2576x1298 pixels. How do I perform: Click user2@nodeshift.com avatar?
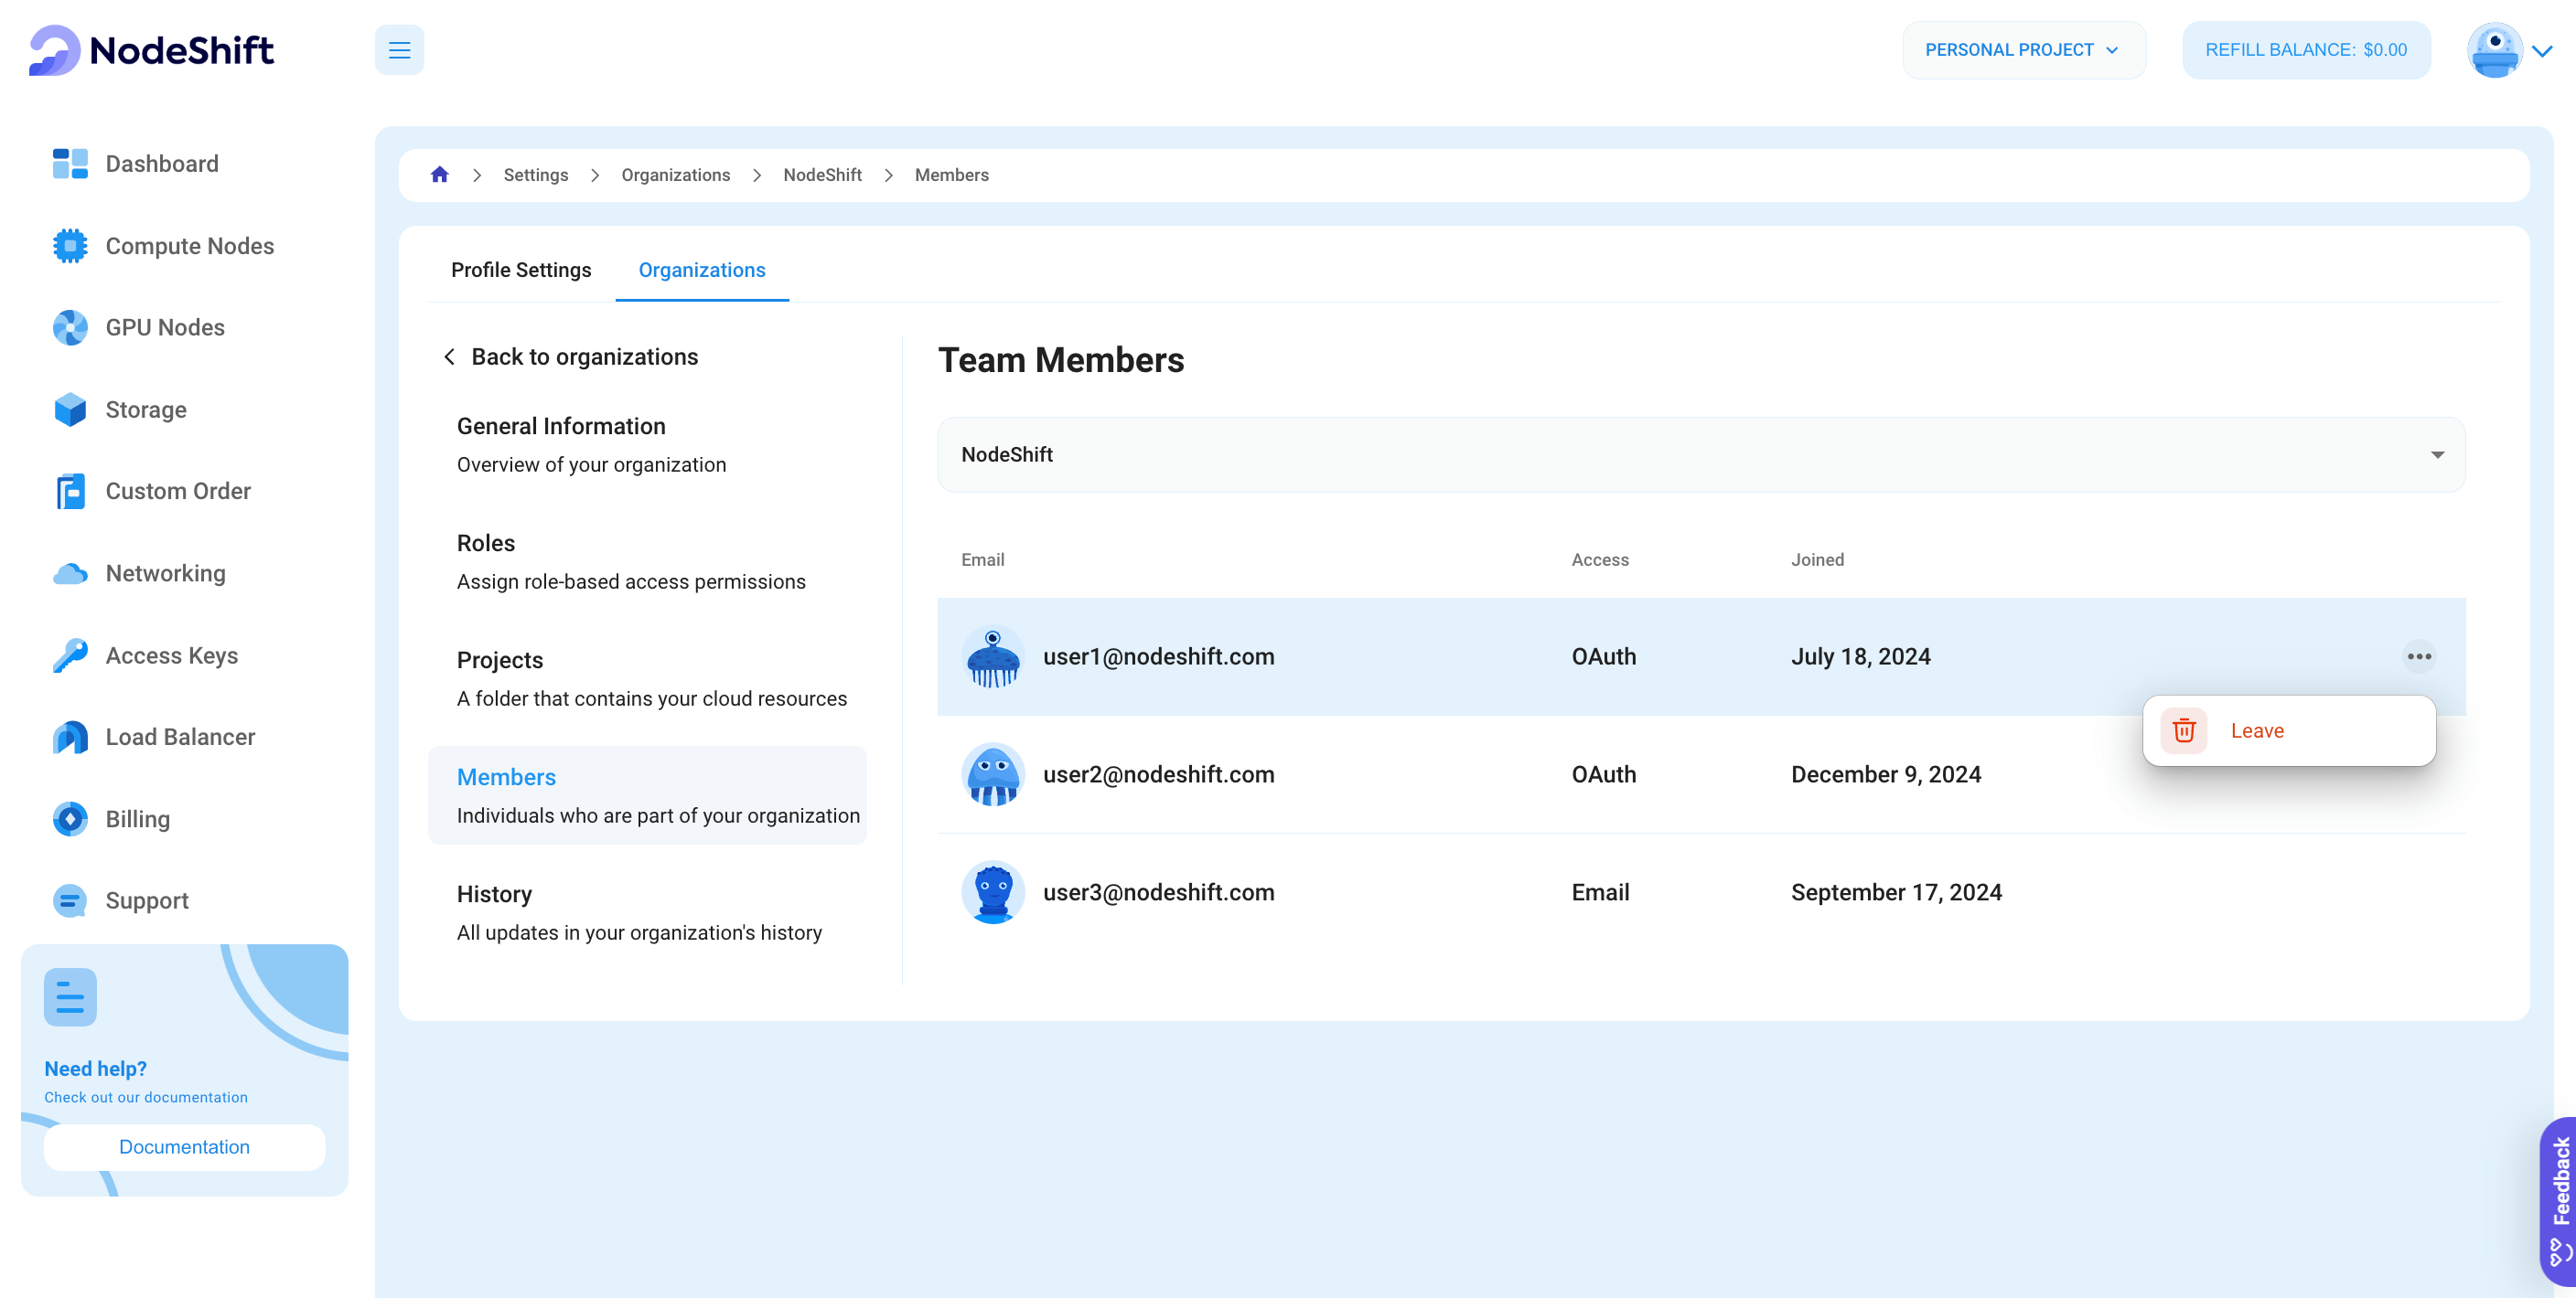[x=993, y=774]
